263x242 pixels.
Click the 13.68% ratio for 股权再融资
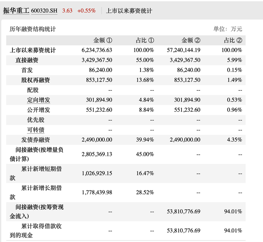tap(145, 80)
